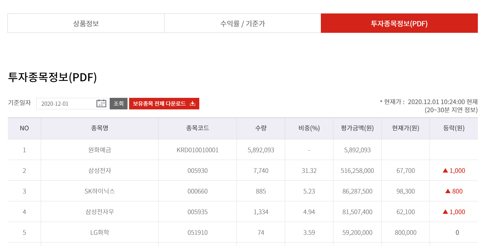491x246 pixels.
Task: Open the 수익률 / 기준가 tab
Action: click(x=243, y=23)
